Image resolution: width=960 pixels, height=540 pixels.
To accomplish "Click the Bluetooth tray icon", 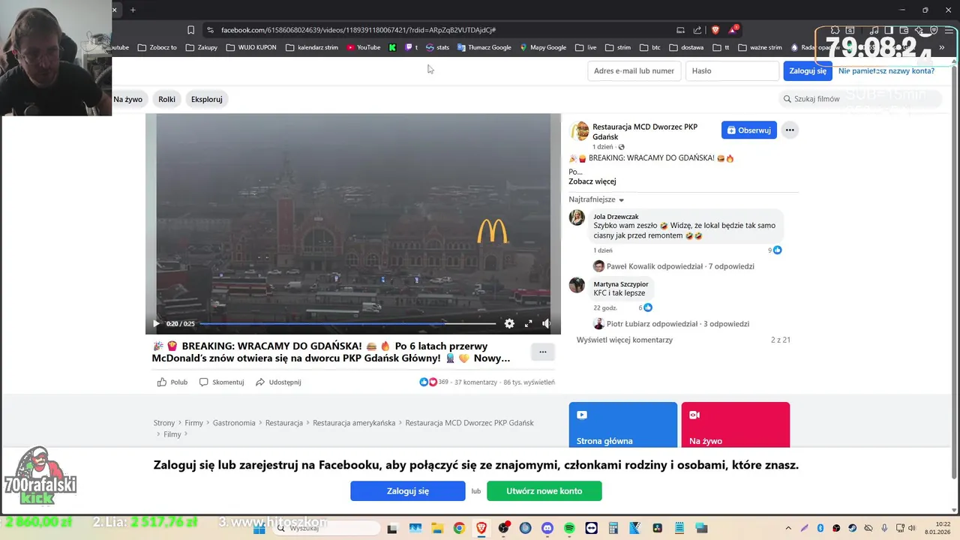I will tap(820, 528).
